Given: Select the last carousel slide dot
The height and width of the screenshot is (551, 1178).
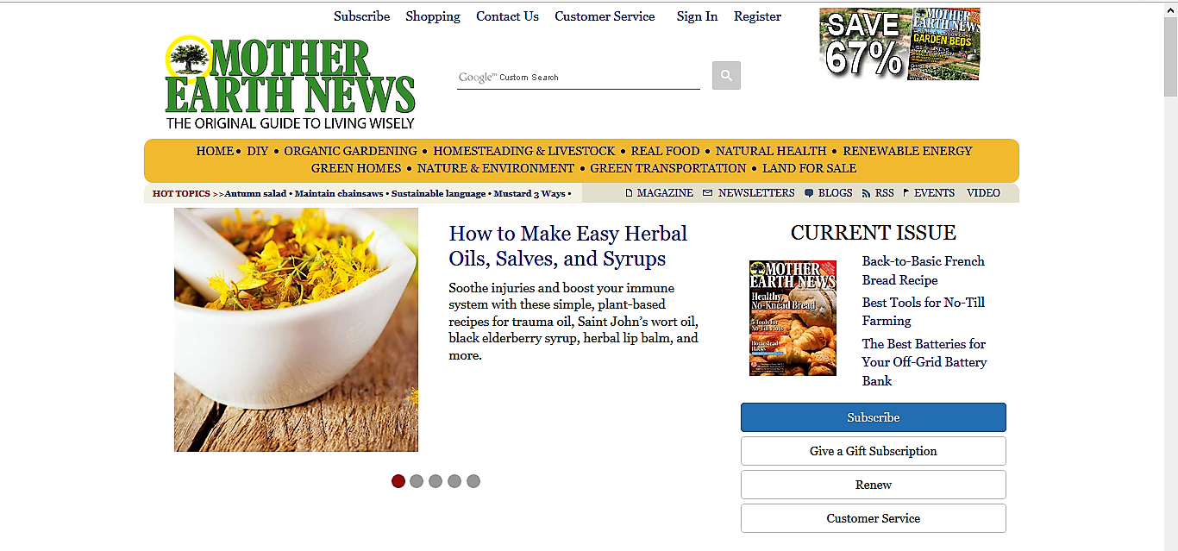Looking at the screenshot, I should (473, 481).
